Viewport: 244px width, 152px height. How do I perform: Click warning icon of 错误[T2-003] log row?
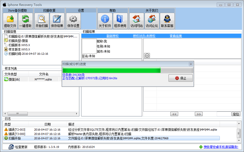click(6, 129)
